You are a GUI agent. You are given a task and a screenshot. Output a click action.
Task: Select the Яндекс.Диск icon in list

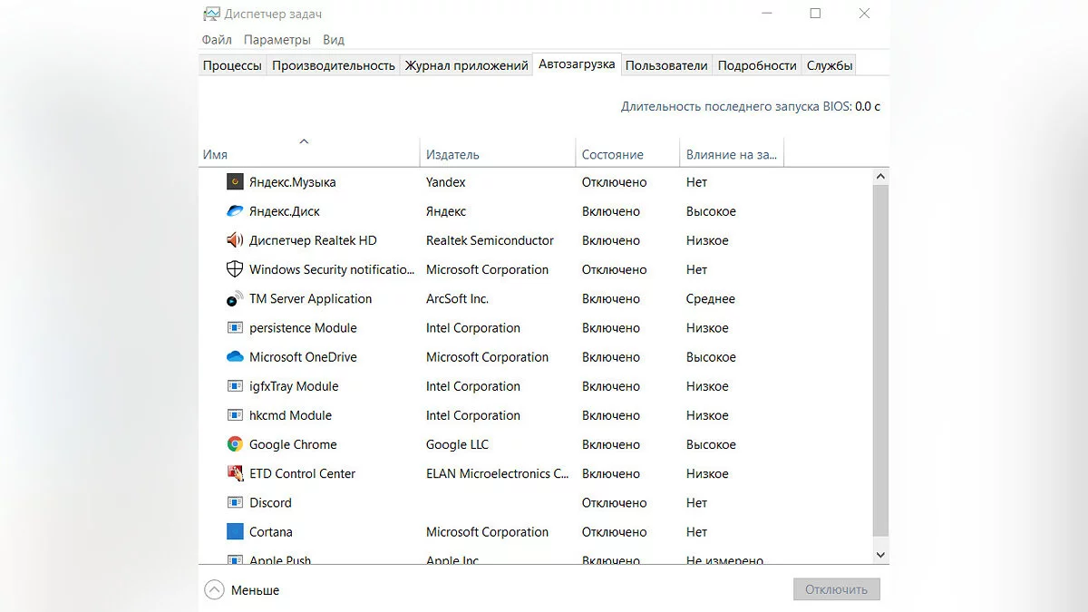(x=235, y=211)
